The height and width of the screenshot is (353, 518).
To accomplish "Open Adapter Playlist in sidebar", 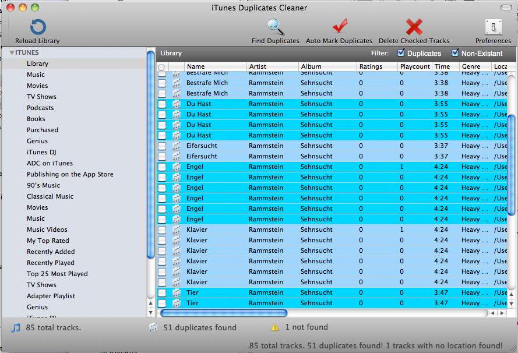I will click(x=51, y=296).
